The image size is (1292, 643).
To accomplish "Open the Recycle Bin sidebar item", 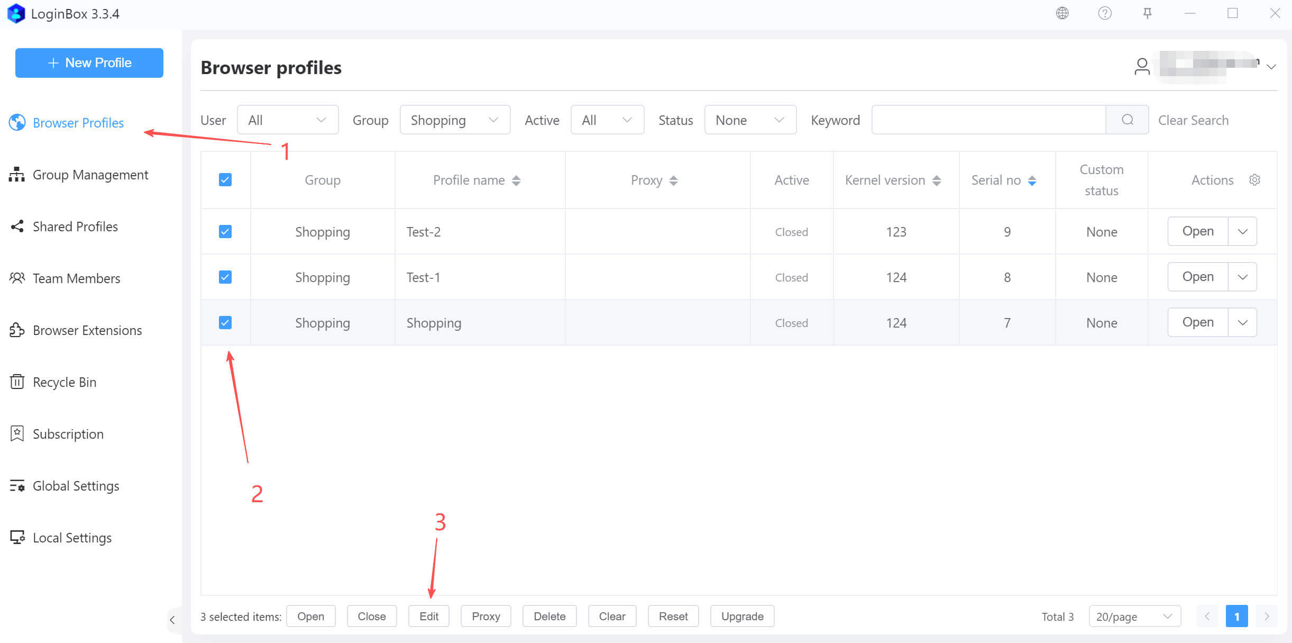I will [65, 382].
